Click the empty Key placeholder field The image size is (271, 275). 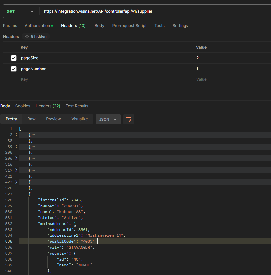click(106, 79)
